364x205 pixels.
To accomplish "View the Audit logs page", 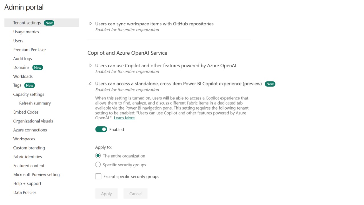I will click(22, 58).
